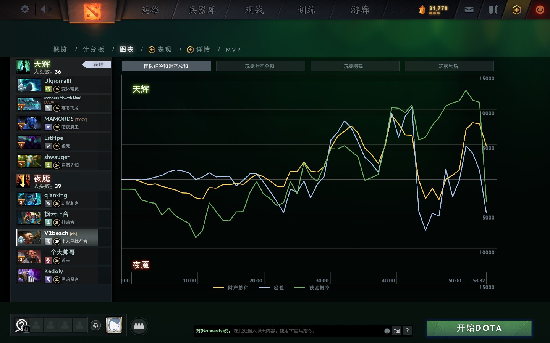Image resolution: width=550 pixels, height=343 pixels.
Task: Toggle 财产总和 yellow legend line
Action: [x=231, y=288]
